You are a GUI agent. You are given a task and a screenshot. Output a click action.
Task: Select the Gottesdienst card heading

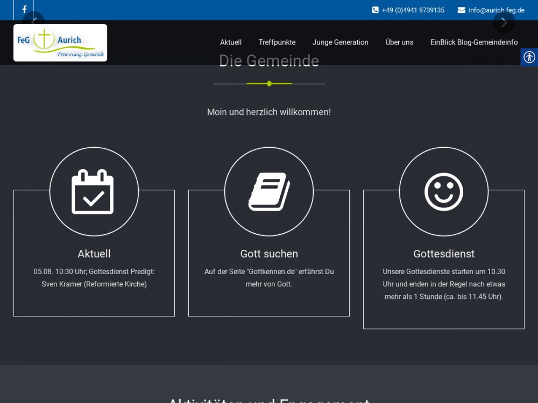444,254
